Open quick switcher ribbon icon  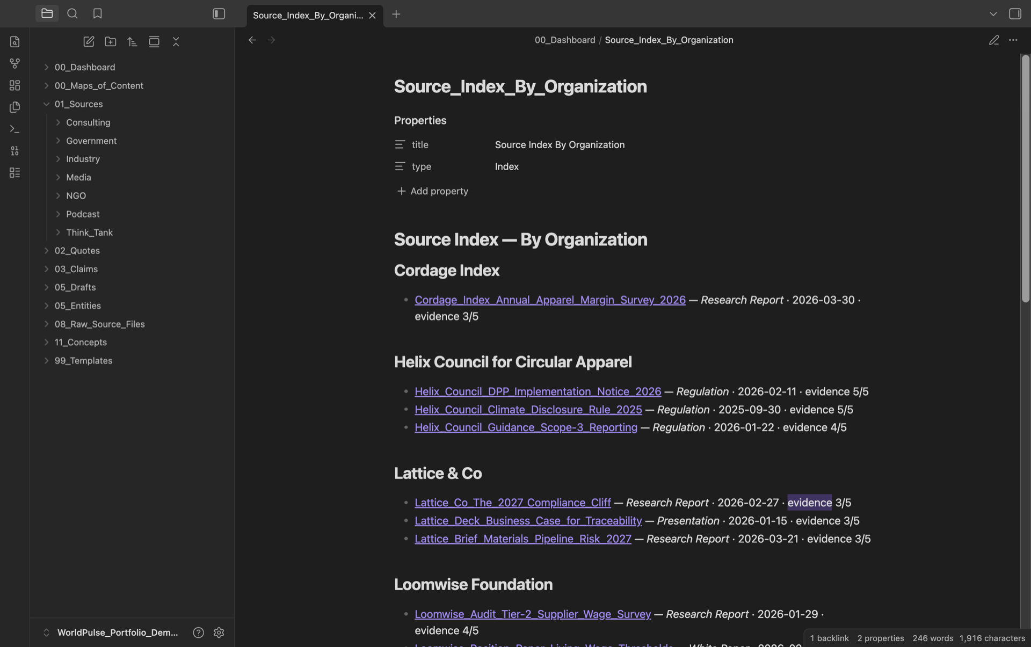click(x=14, y=42)
